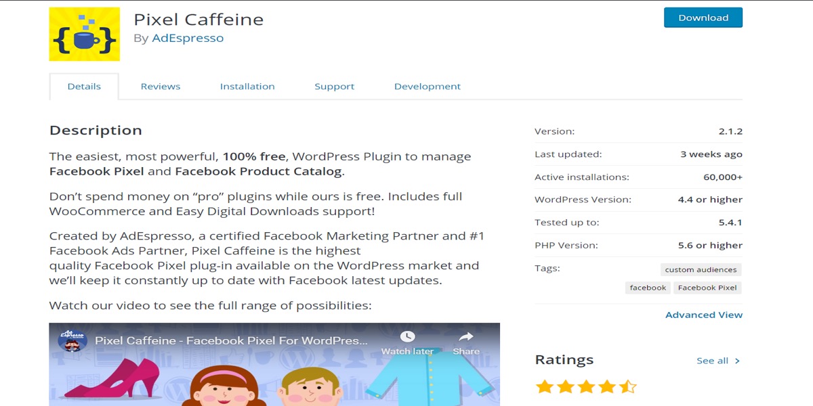Open the Pixel Caffeine video title link
The image size is (813, 406).
[x=232, y=341]
